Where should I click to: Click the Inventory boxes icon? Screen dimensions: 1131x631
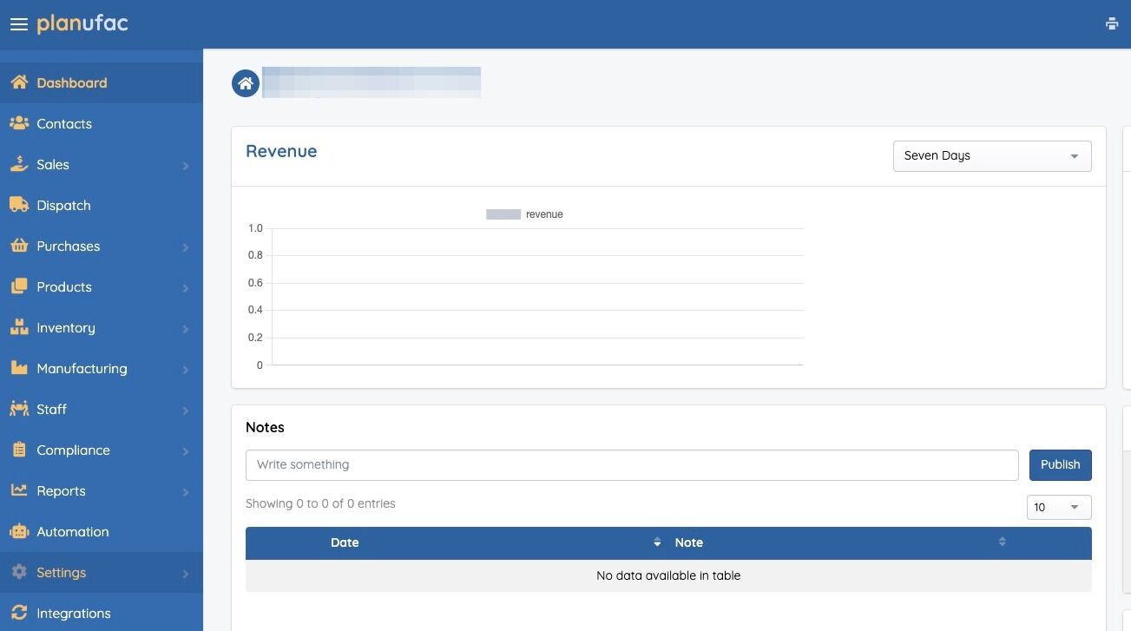(19, 327)
